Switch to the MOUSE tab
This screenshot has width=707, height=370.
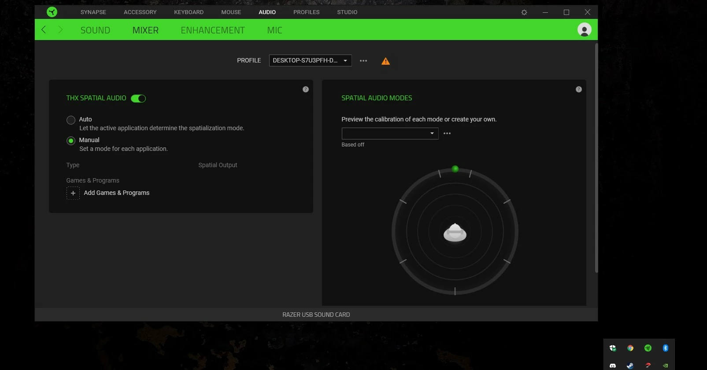tap(231, 12)
